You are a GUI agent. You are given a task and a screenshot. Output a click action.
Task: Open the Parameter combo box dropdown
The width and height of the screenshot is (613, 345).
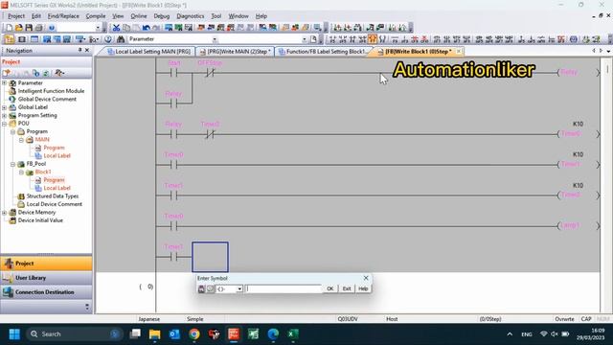click(215, 39)
